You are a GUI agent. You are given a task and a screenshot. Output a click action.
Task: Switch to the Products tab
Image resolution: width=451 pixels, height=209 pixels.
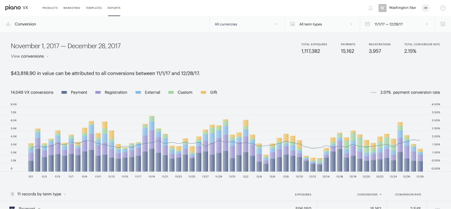tap(50, 8)
